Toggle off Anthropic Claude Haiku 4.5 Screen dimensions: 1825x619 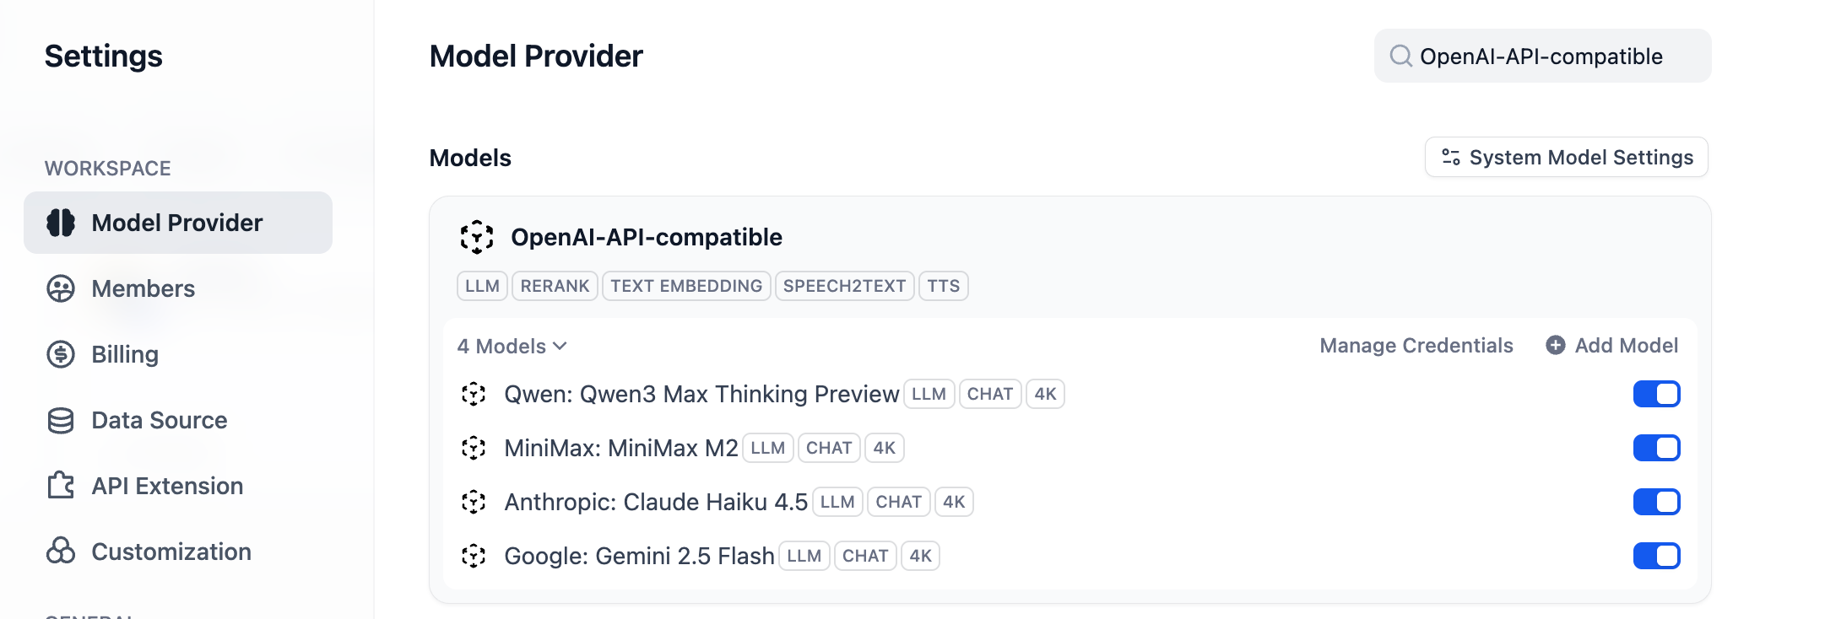click(1656, 502)
